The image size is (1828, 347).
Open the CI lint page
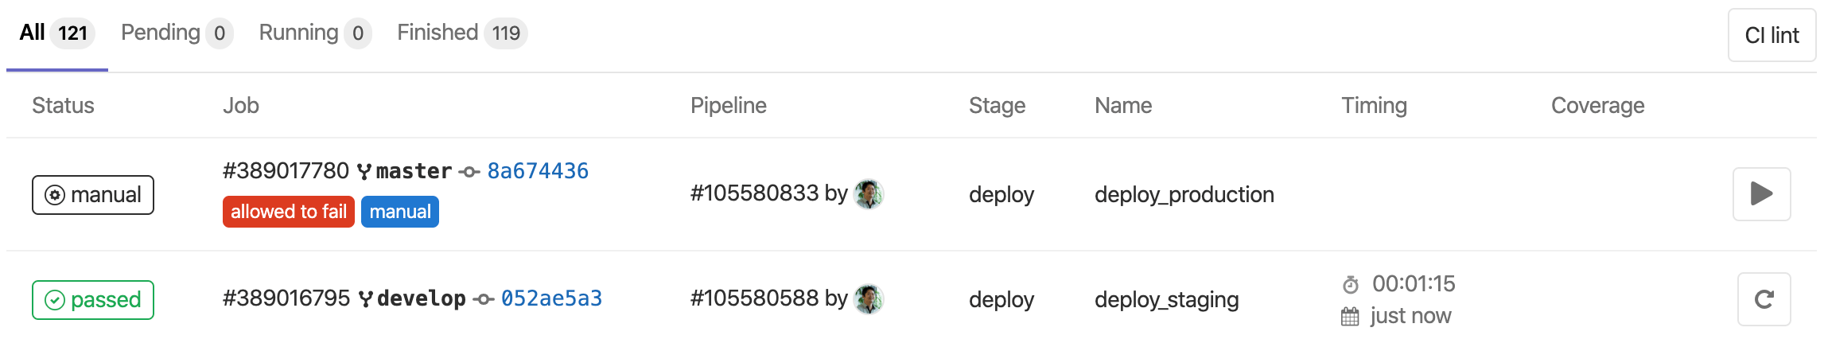pos(1772,35)
